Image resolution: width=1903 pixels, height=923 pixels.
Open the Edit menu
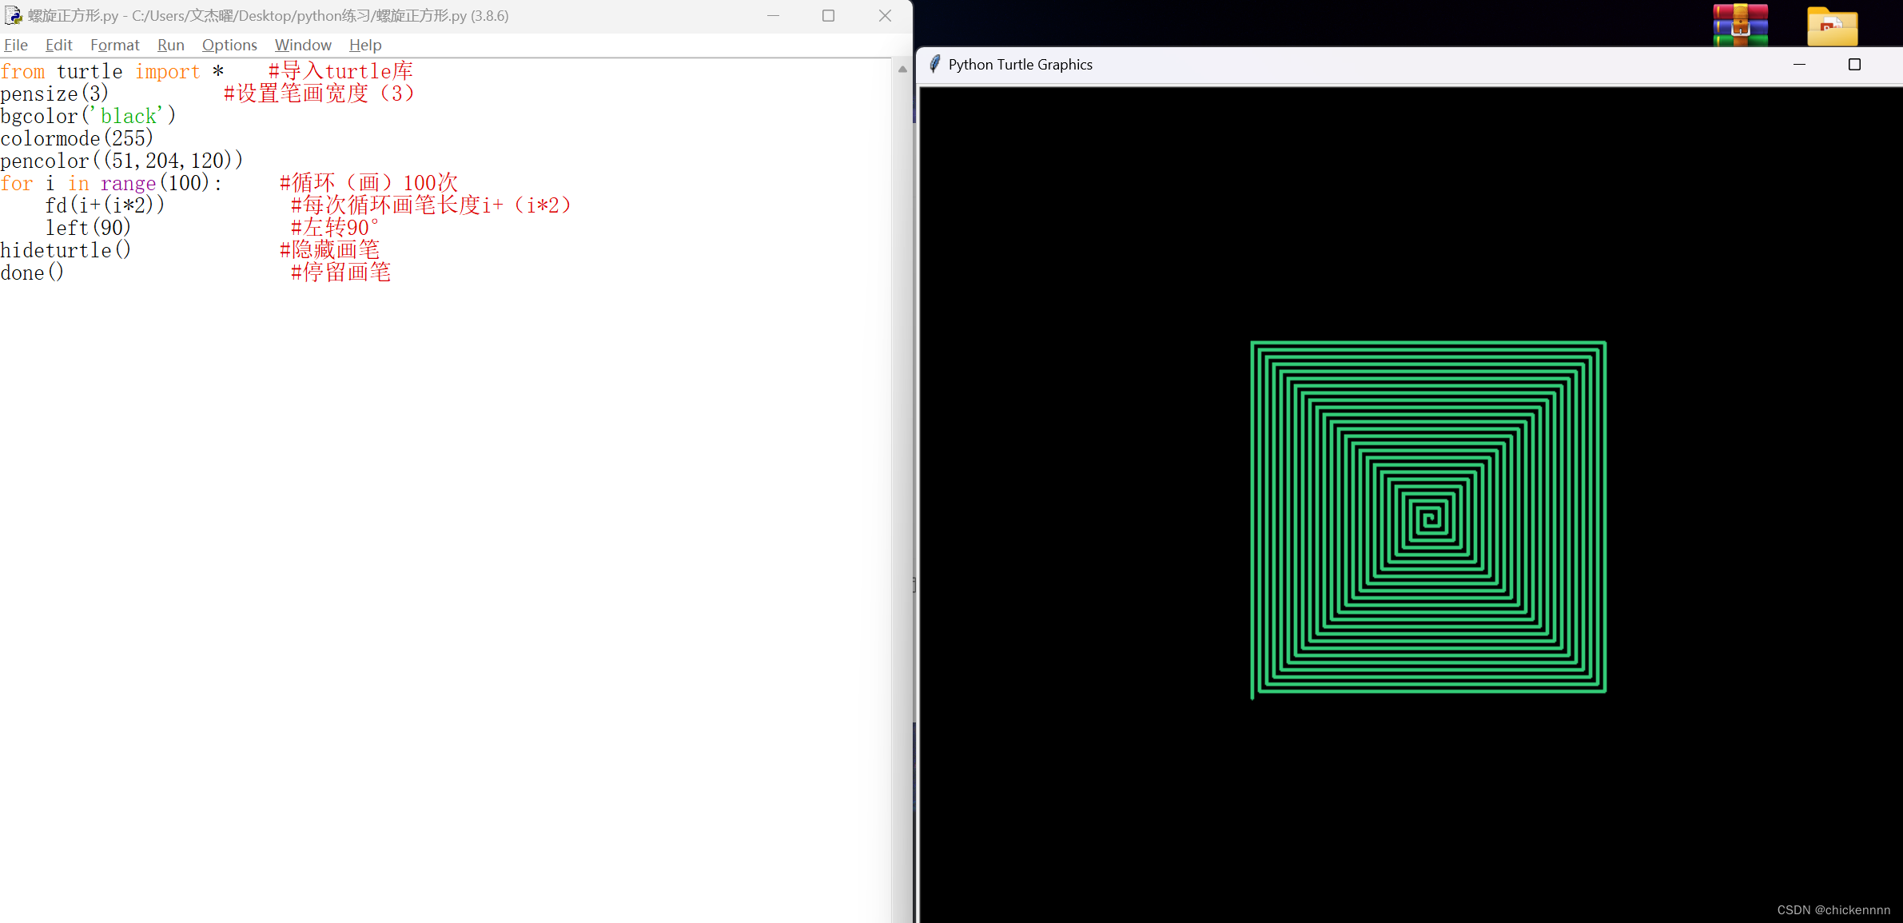point(58,45)
